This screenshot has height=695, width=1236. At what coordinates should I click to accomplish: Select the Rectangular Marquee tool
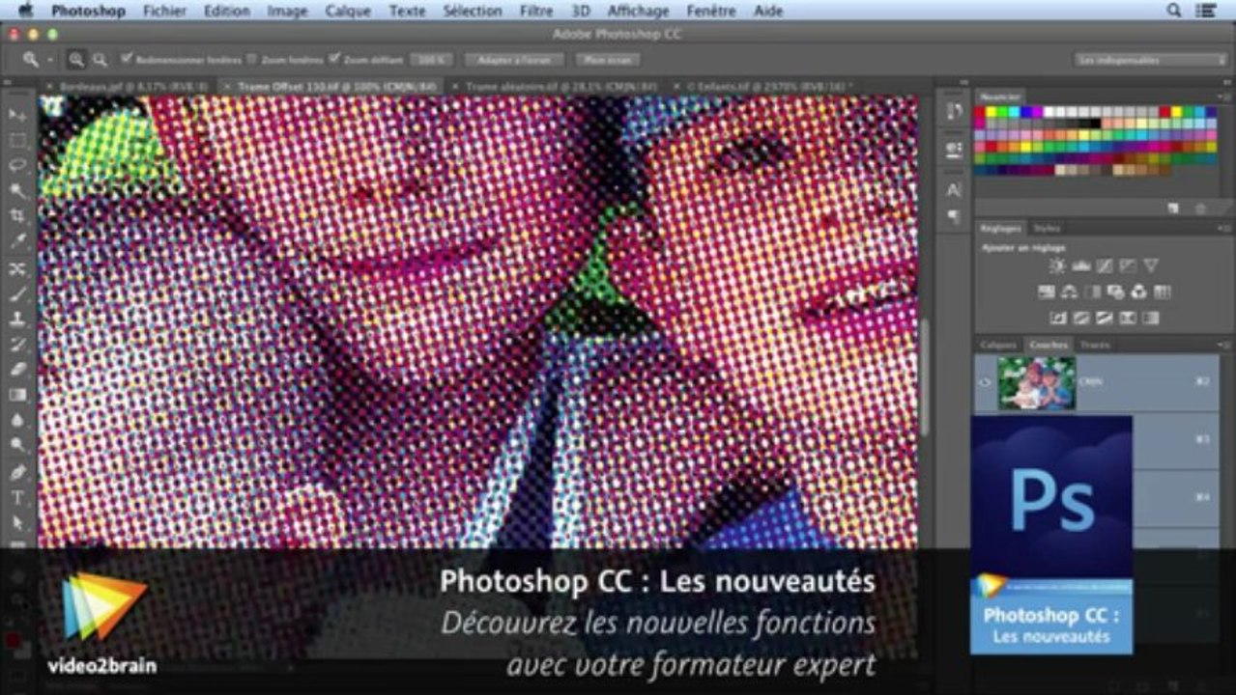17,141
